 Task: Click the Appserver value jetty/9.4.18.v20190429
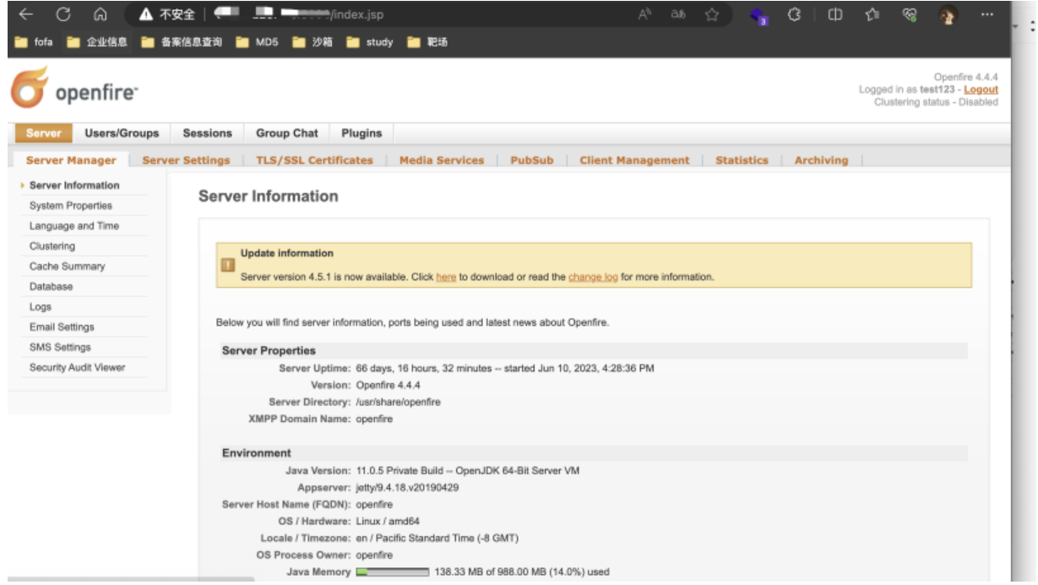[407, 488]
